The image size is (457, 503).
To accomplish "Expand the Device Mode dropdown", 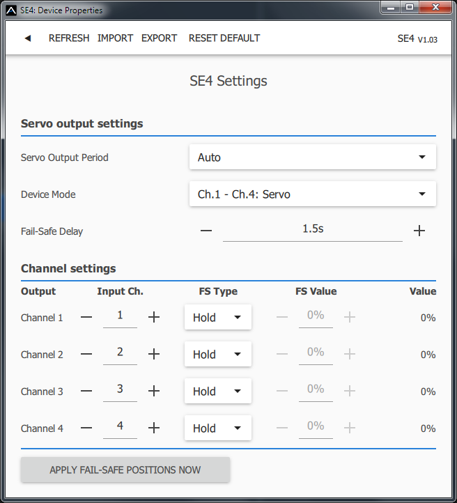I will (x=312, y=194).
